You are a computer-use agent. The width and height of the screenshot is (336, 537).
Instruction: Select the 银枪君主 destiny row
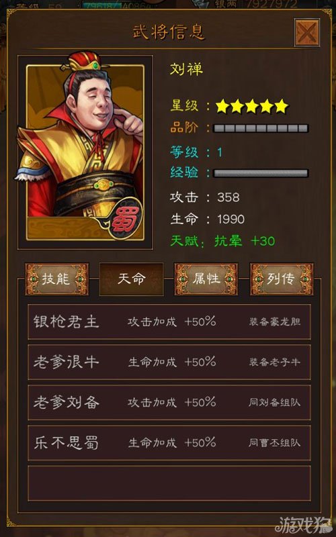(169, 322)
